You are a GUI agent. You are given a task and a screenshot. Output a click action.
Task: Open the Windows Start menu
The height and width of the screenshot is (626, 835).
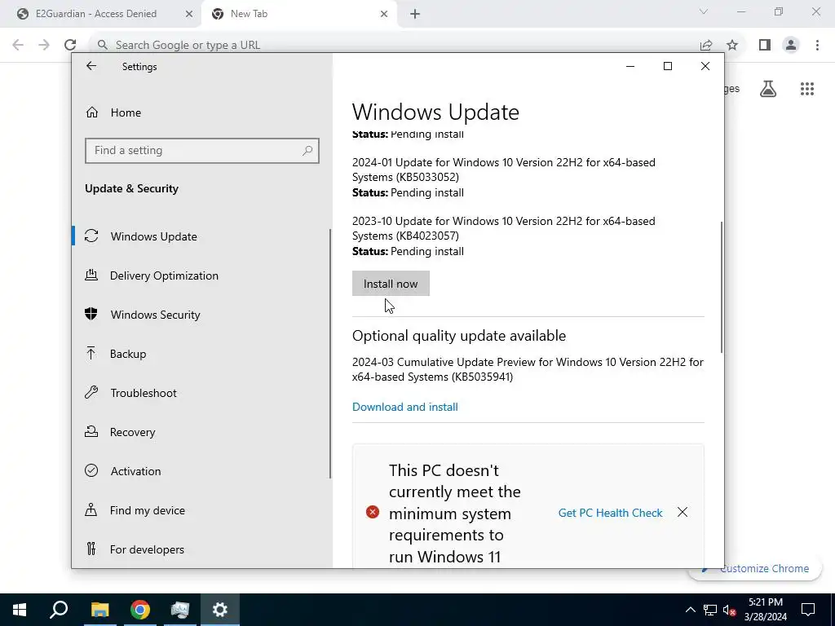tap(20, 610)
